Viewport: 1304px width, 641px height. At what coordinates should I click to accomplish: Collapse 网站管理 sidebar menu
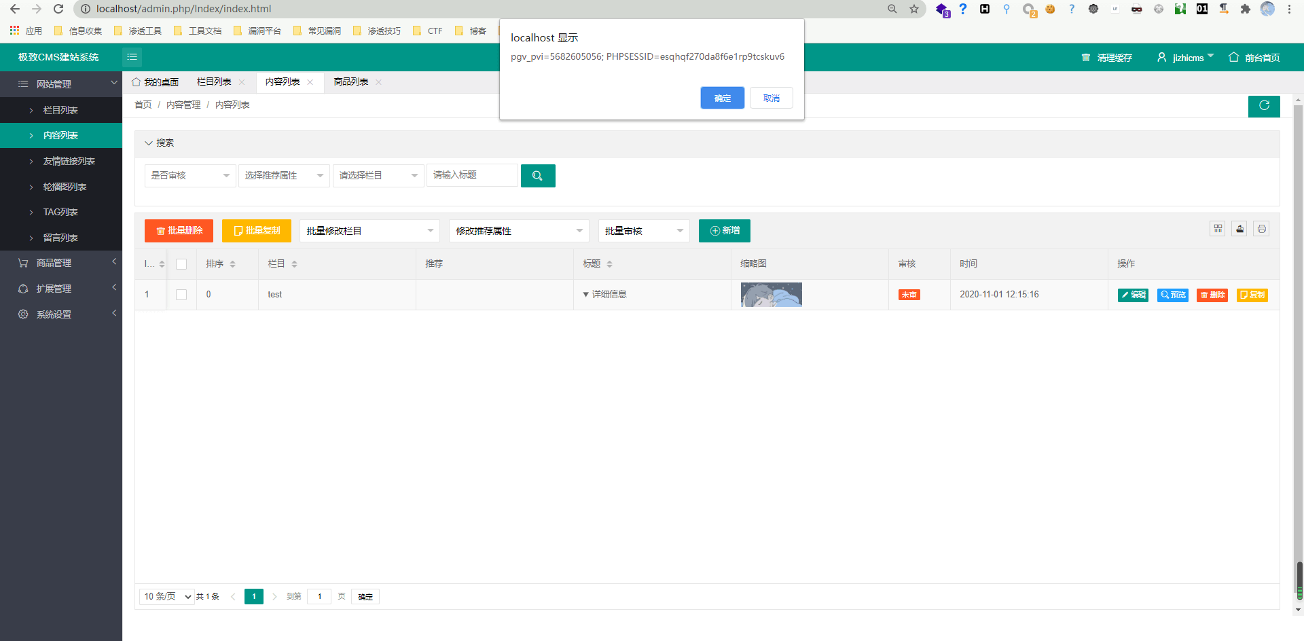coord(61,84)
